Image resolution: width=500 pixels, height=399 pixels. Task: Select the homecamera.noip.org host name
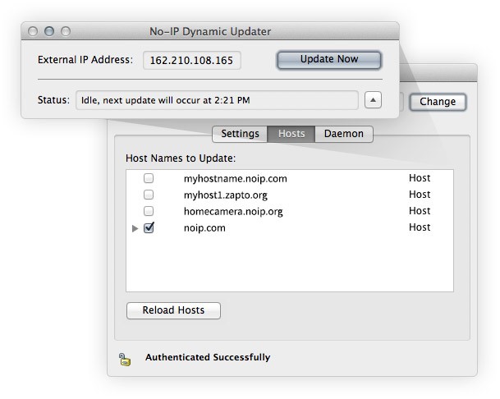pyautogui.click(x=233, y=212)
